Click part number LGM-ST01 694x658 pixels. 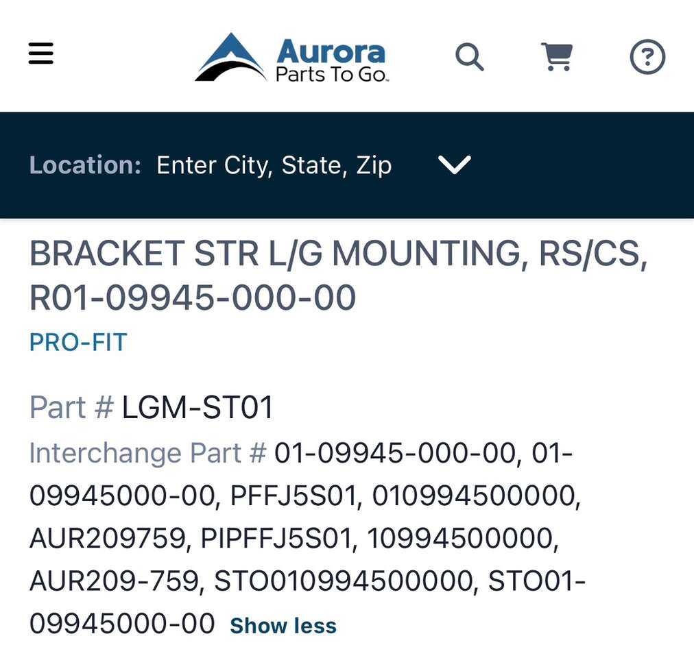(198, 408)
